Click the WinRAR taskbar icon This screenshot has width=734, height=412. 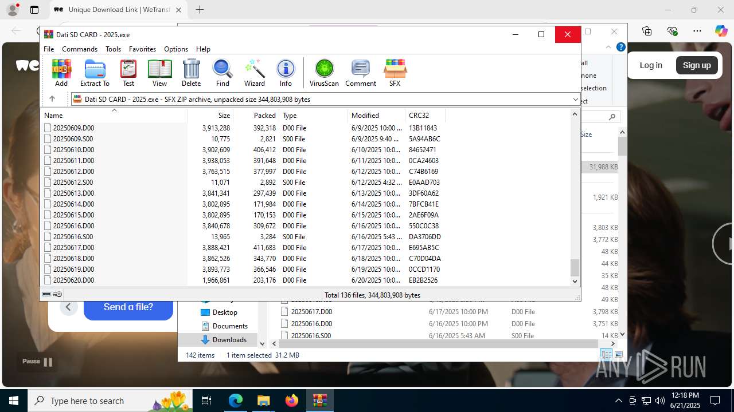tap(319, 401)
